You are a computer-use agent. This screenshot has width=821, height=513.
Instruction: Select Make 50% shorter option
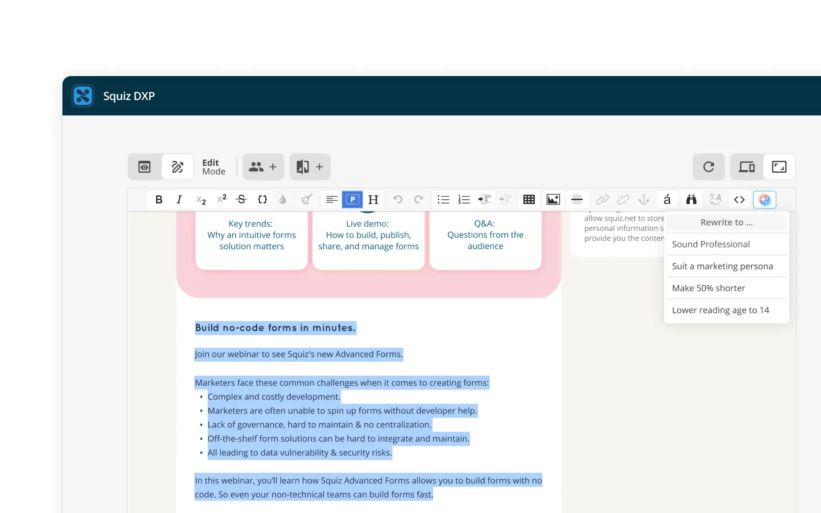tap(726, 288)
